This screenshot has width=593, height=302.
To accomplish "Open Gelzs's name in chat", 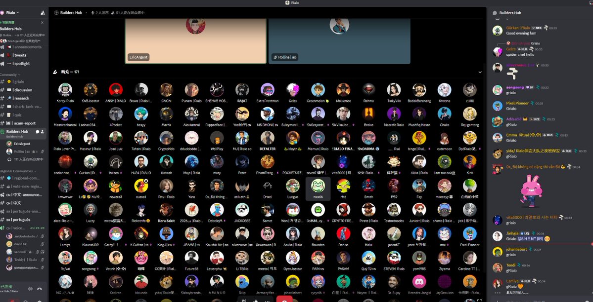I will (511, 49).
